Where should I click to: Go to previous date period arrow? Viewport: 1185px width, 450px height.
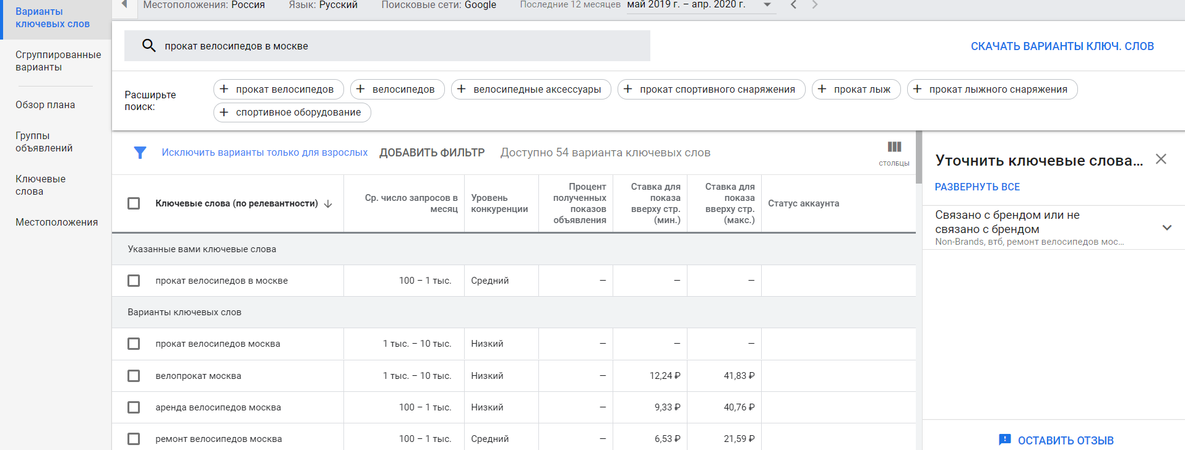click(793, 5)
